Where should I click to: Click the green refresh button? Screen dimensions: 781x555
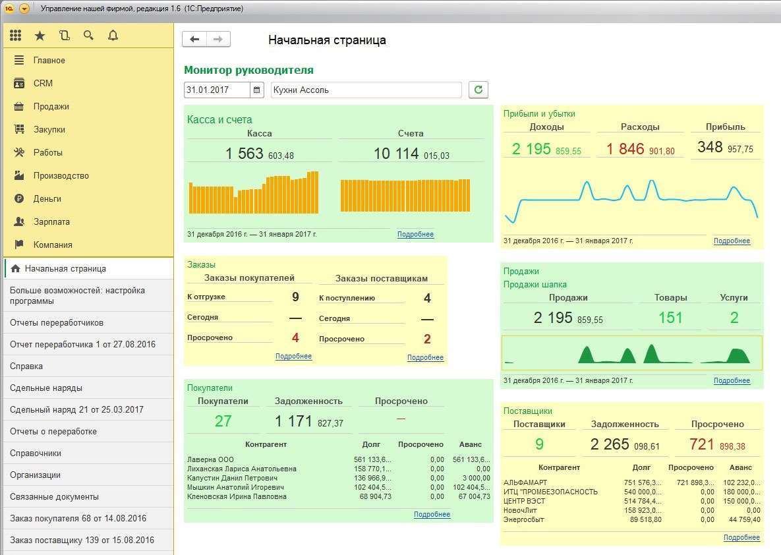[x=478, y=90]
